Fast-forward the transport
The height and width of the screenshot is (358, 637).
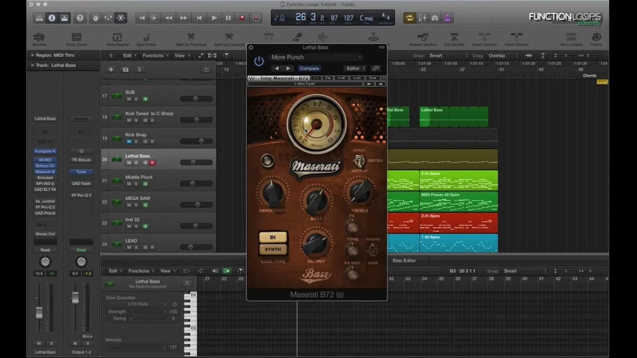point(184,18)
